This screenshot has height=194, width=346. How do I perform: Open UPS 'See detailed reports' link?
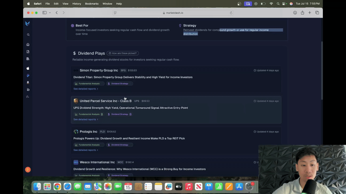point(86,120)
